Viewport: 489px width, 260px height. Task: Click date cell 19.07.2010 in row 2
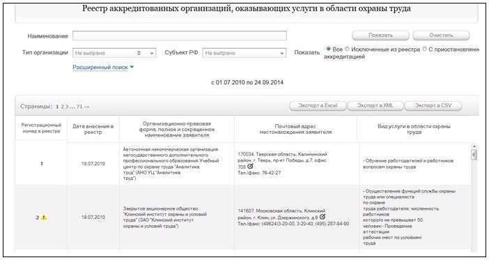[93, 217]
